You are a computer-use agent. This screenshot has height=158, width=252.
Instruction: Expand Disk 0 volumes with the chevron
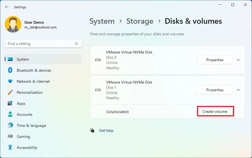coord(238,60)
